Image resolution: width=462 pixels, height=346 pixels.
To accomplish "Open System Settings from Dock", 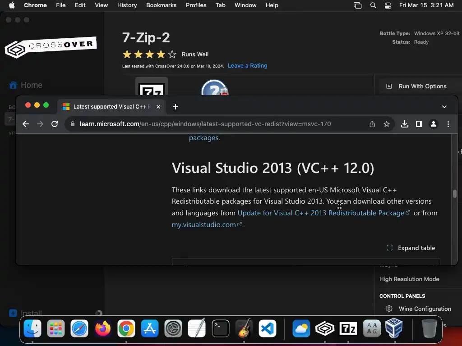I will tap(173, 328).
